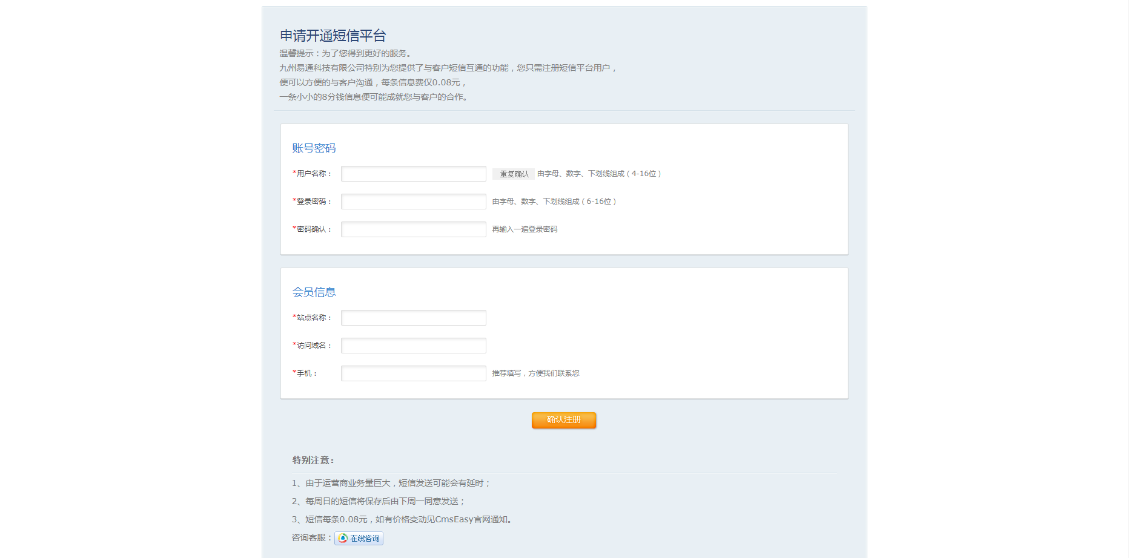Select the 密码确认 input field
The image size is (1129, 558).
[413, 229]
